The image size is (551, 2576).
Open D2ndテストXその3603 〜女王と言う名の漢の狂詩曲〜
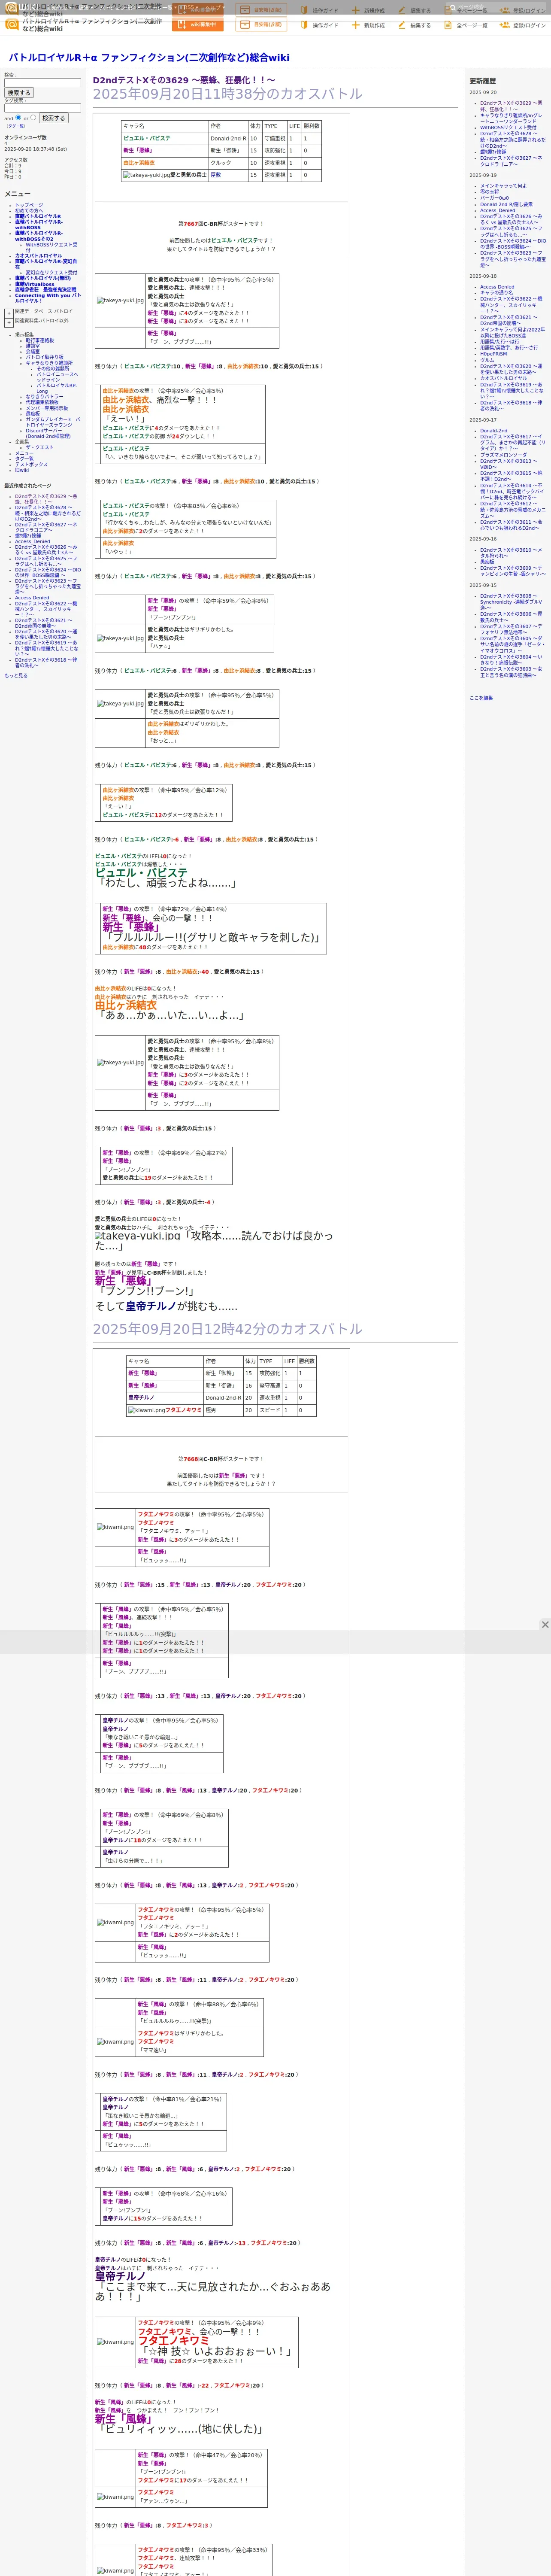click(511, 672)
